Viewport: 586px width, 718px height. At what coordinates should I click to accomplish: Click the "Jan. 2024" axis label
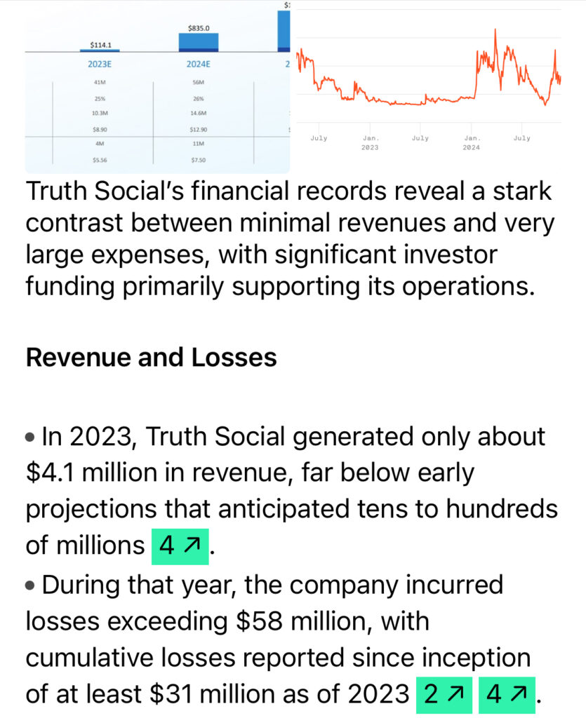click(472, 143)
